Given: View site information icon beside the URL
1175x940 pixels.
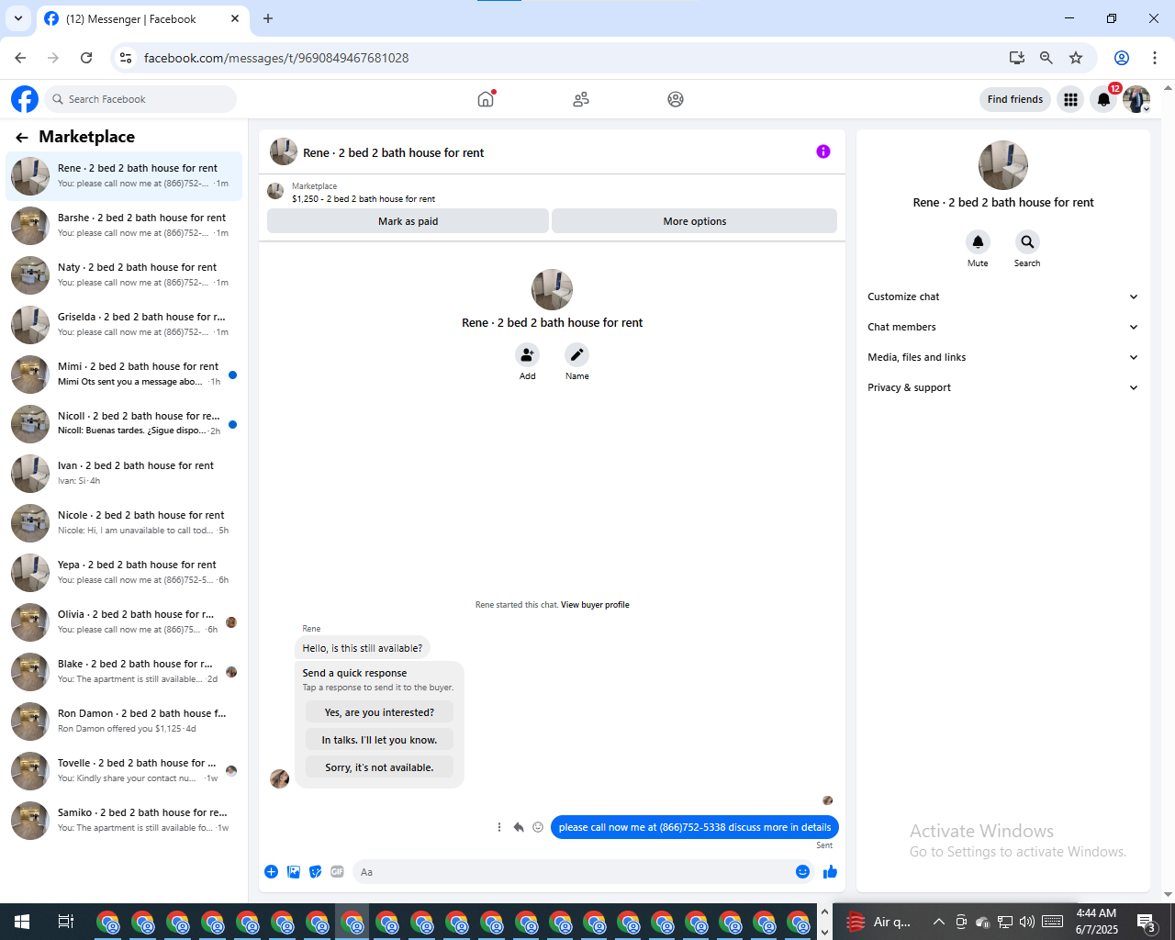Looking at the screenshot, I should pos(126,58).
